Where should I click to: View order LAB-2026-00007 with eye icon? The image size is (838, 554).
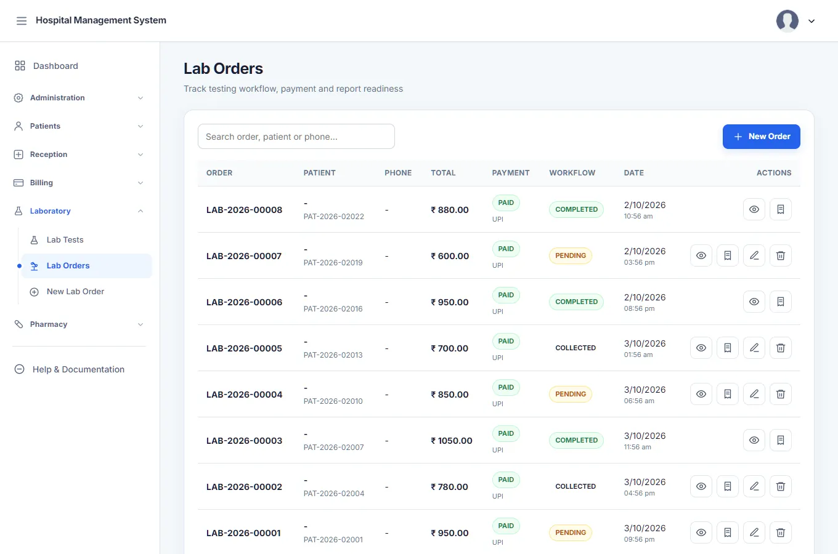click(x=701, y=255)
